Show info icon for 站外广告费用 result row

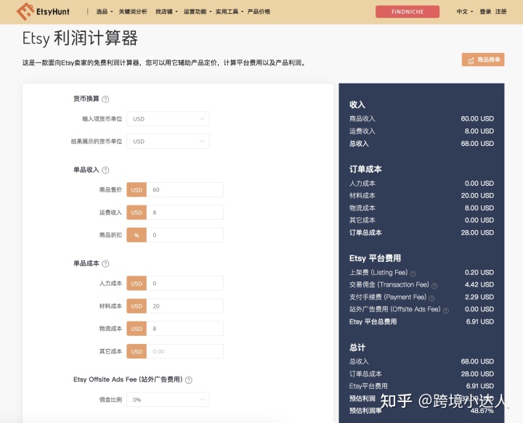pyautogui.click(x=445, y=311)
